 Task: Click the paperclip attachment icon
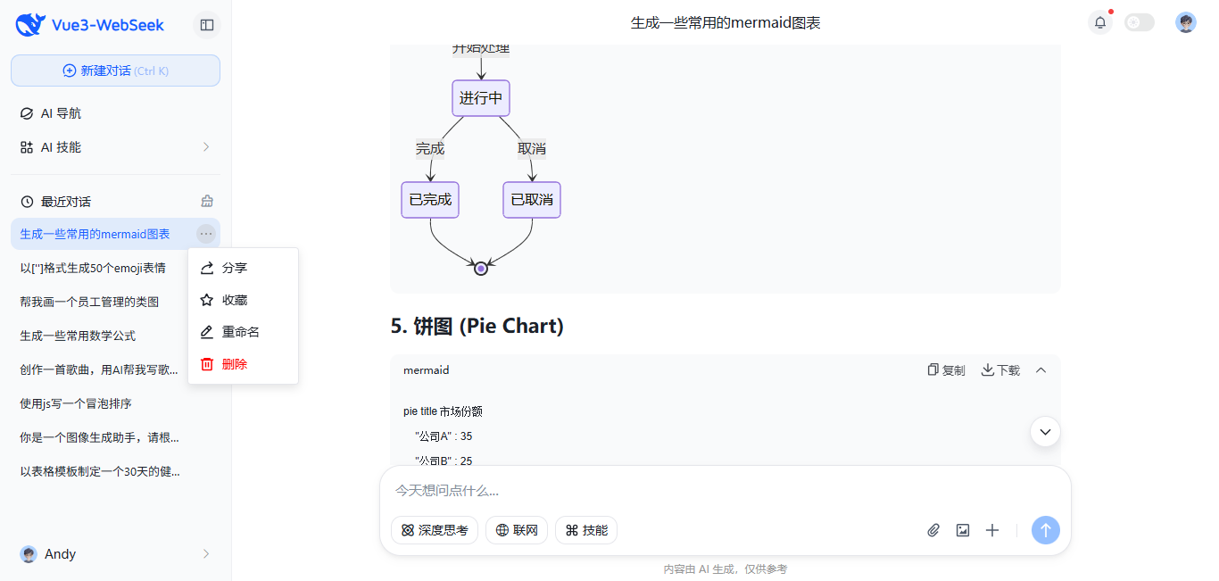coord(933,530)
